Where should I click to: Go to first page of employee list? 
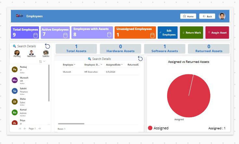click(x=20, y=129)
